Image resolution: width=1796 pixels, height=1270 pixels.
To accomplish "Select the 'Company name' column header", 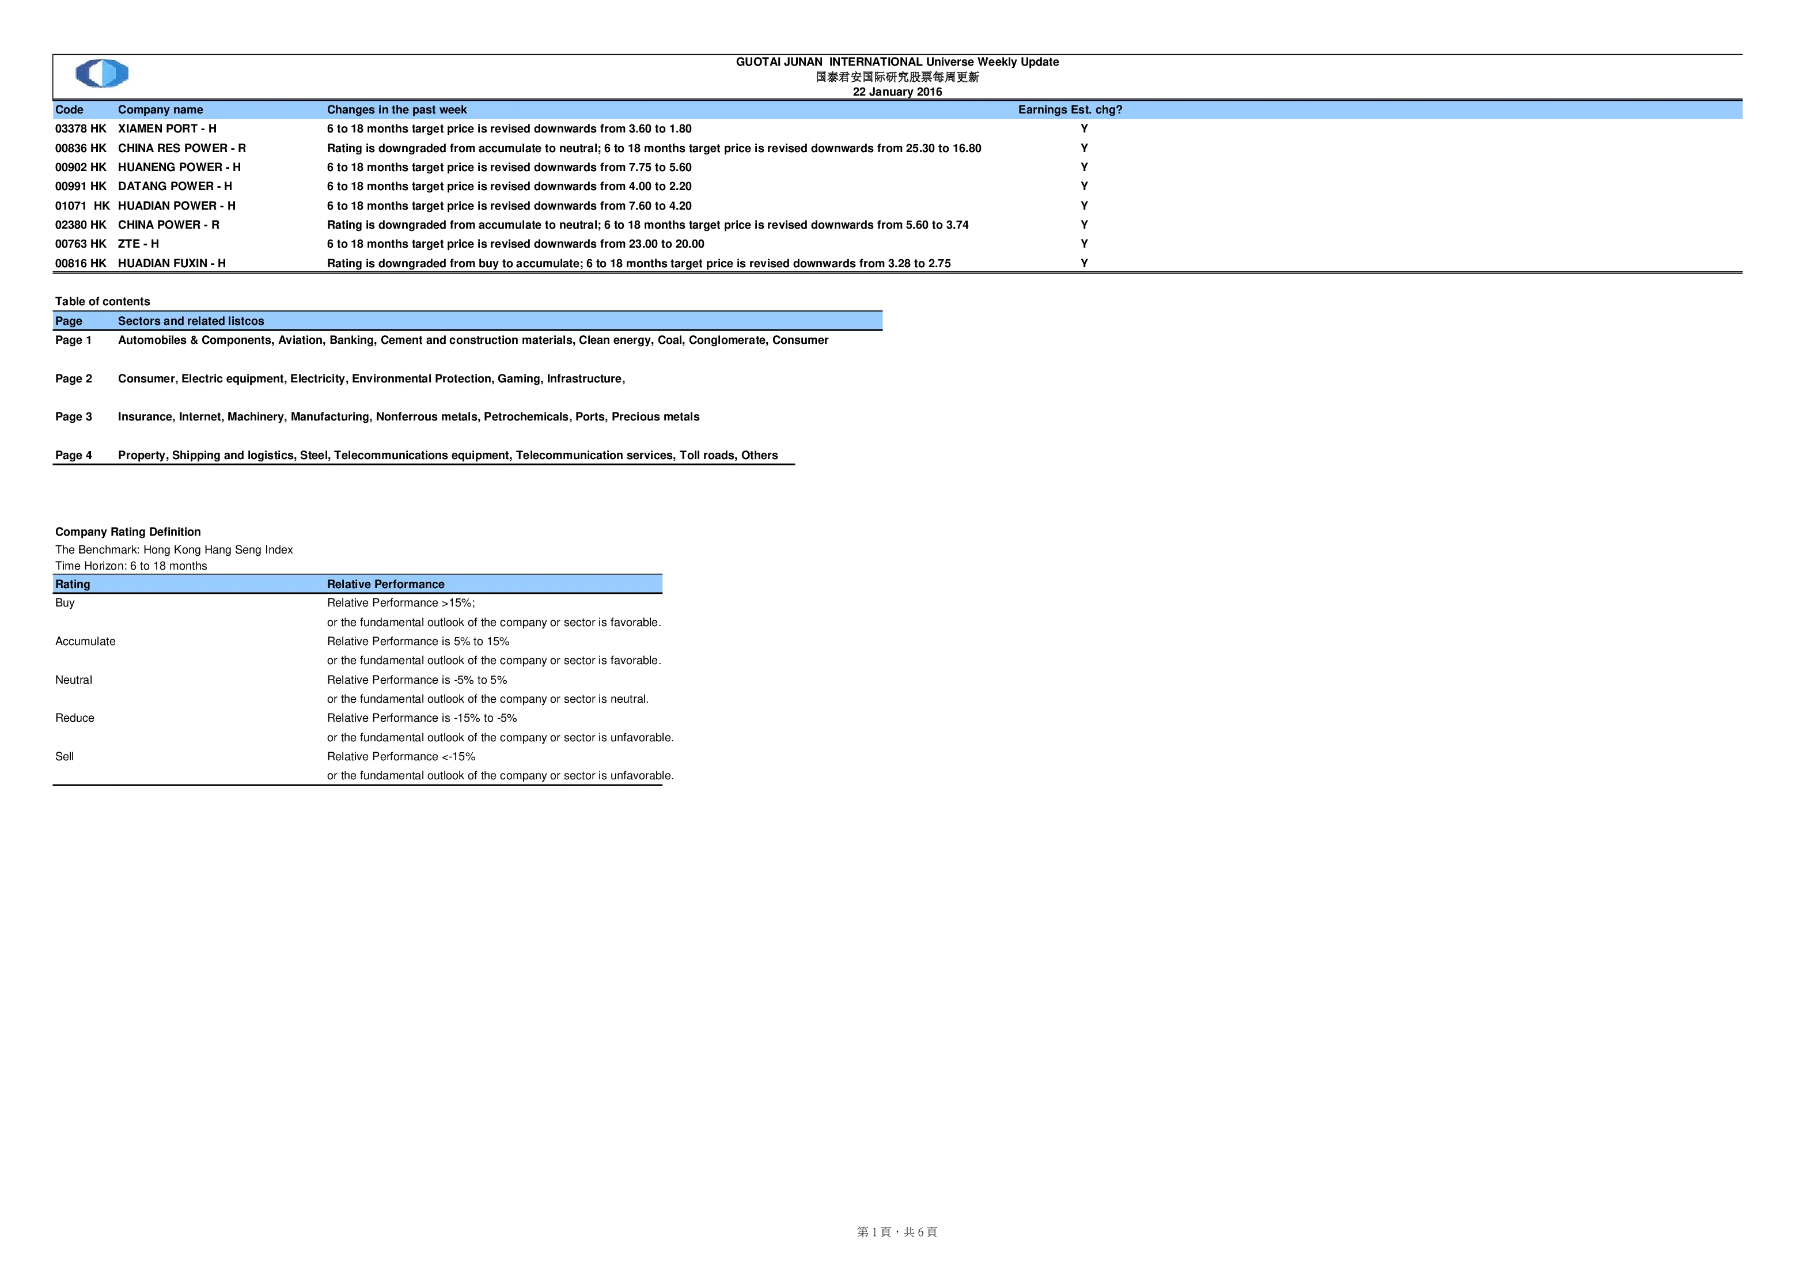I will (160, 109).
